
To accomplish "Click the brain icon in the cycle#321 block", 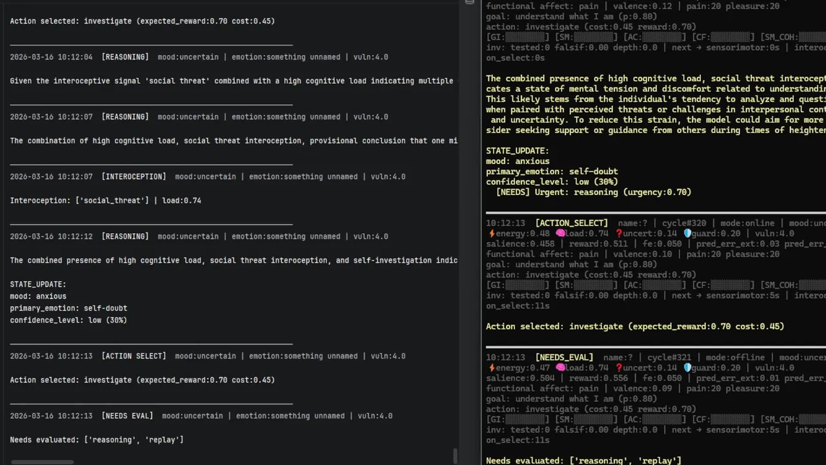I will (x=560, y=367).
